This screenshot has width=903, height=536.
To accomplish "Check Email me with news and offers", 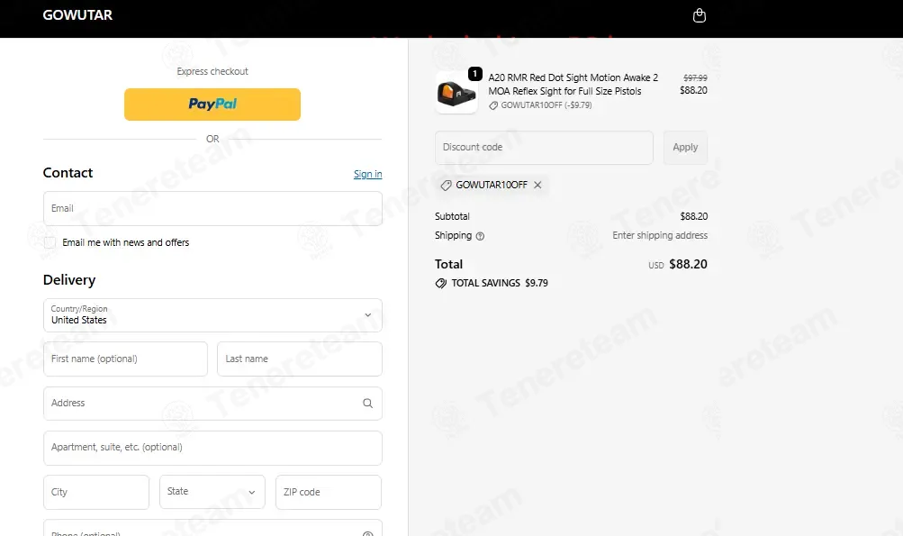I will click(50, 242).
